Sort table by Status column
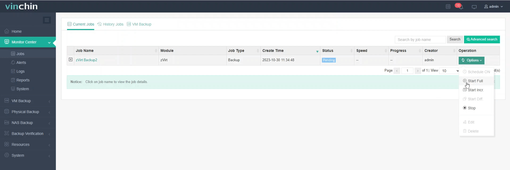The height and width of the screenshot is (170, 510). click(337, 51)
